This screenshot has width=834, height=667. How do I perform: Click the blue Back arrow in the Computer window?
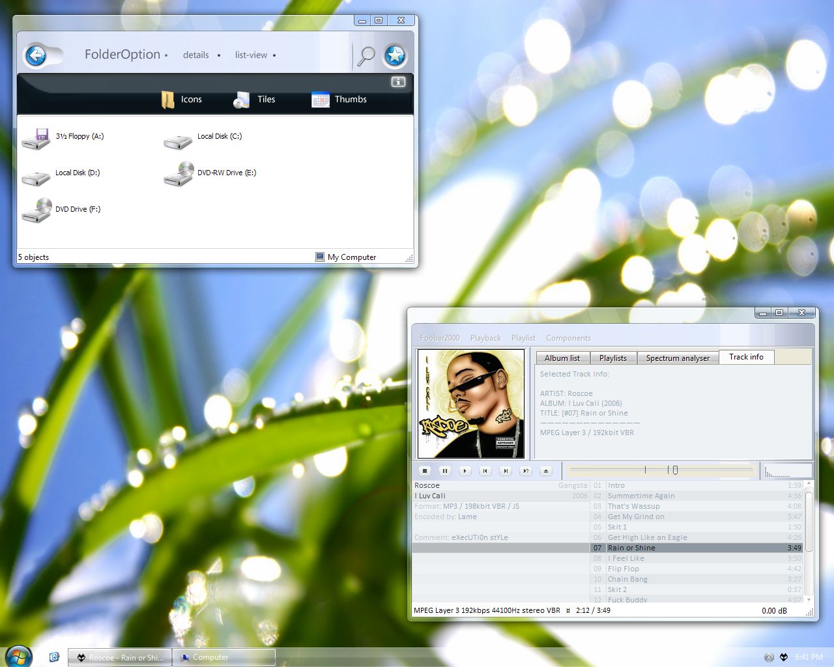pyautogui.click(x=36, y=55)
